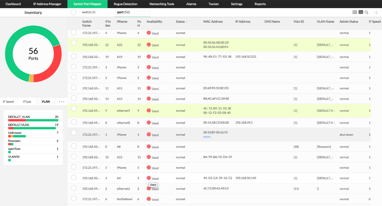The height and width of the screenshot is (206, 382).
Task: Click the flowopen VLAN entry
Action: 33,142
